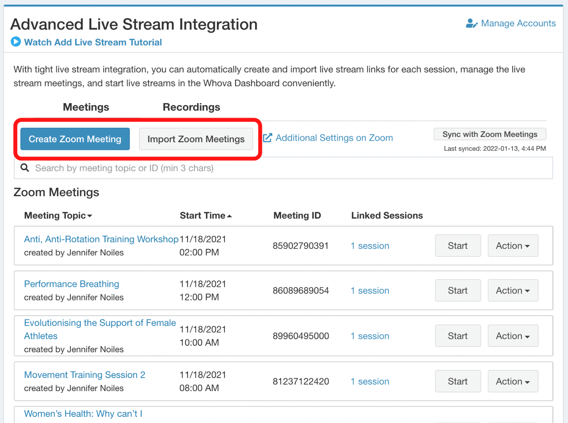Click Import Zoom Meetings button

click(196, 139)
